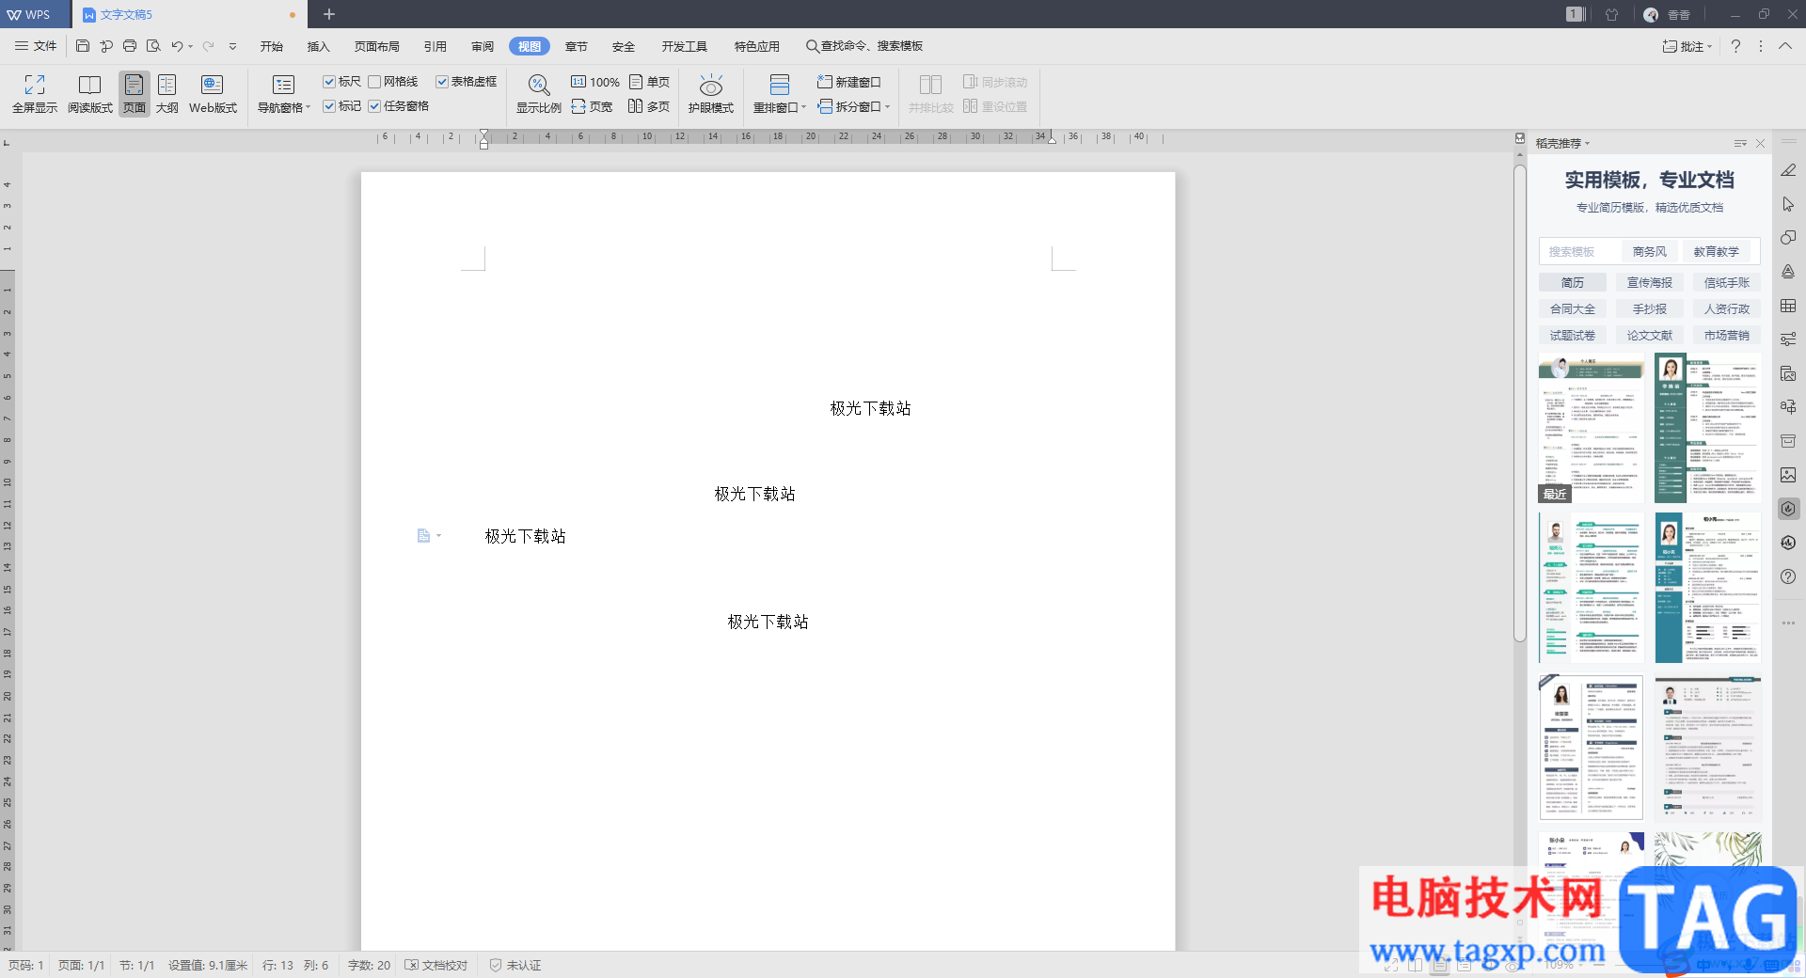Select the 教育教学 education tag
The width and height of the screenshot is (1806, 978).
pyautogui.click(x=1716, y=251)
